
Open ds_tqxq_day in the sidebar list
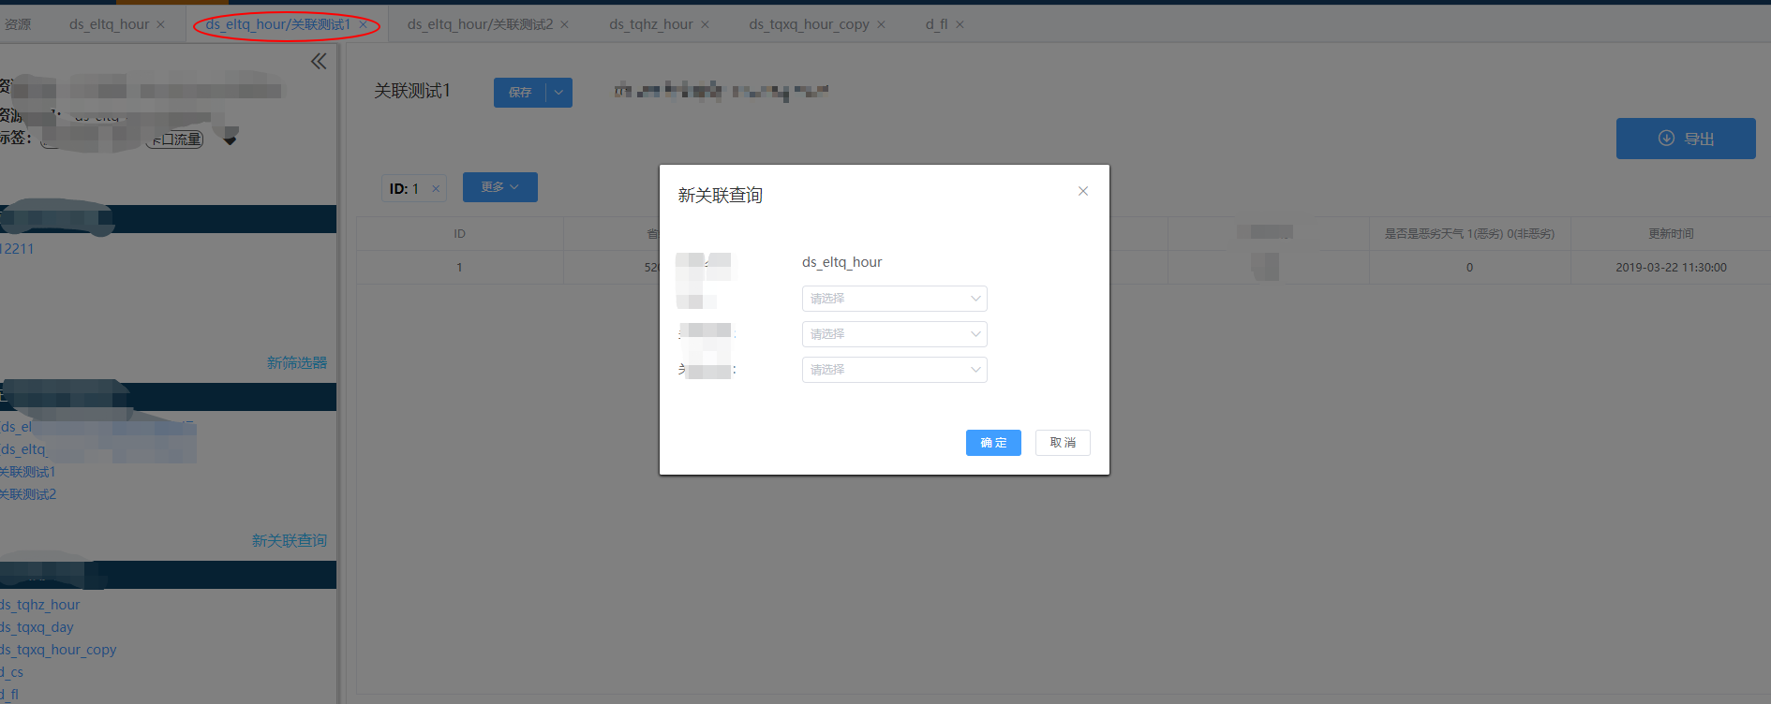pyautogui.click(x=37, y=627)
